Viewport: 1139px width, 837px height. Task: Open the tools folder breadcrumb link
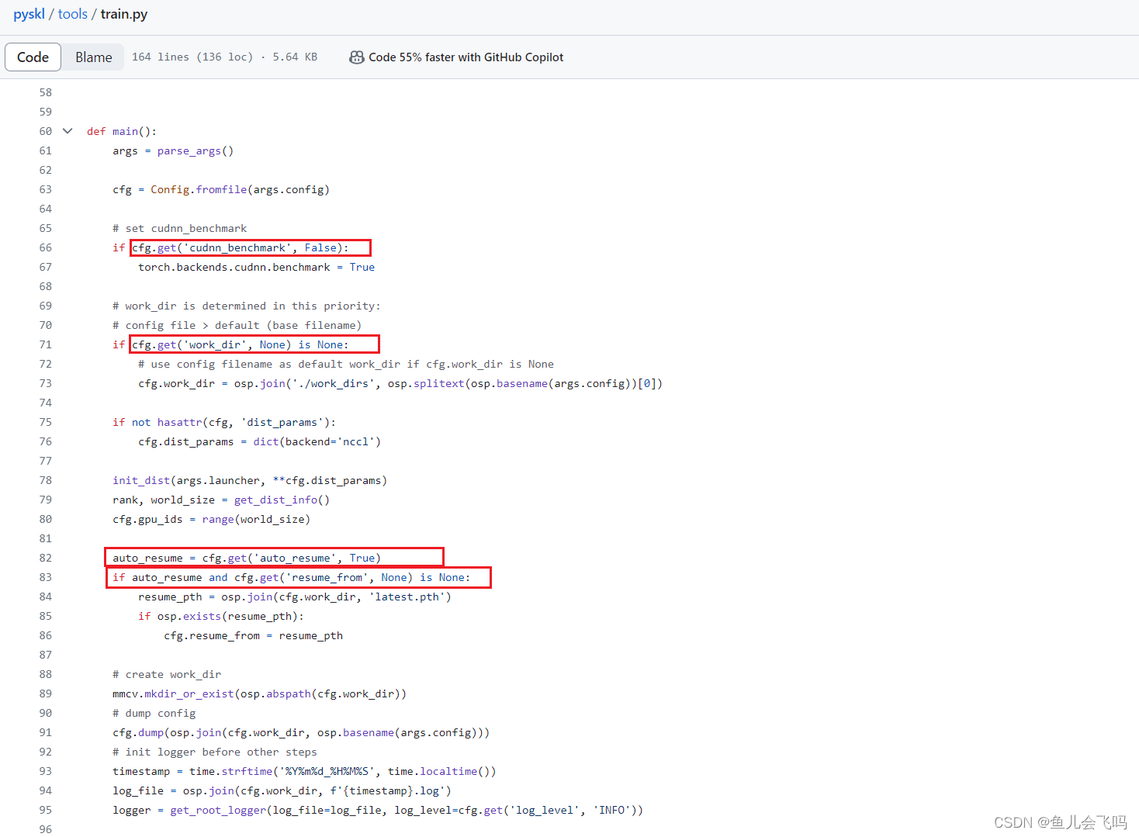pyautogui.click(x=72, y=13)
